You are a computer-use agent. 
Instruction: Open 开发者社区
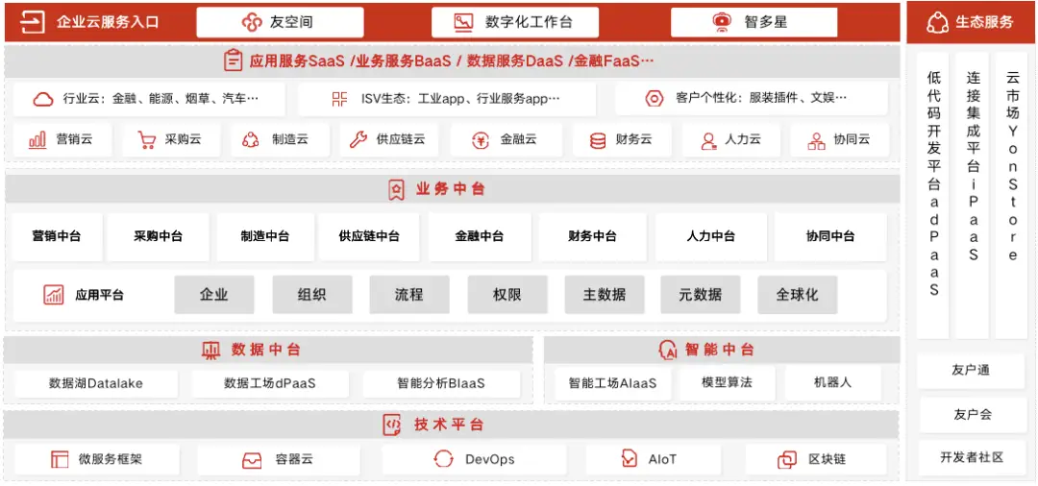click(x=973, y=457)
